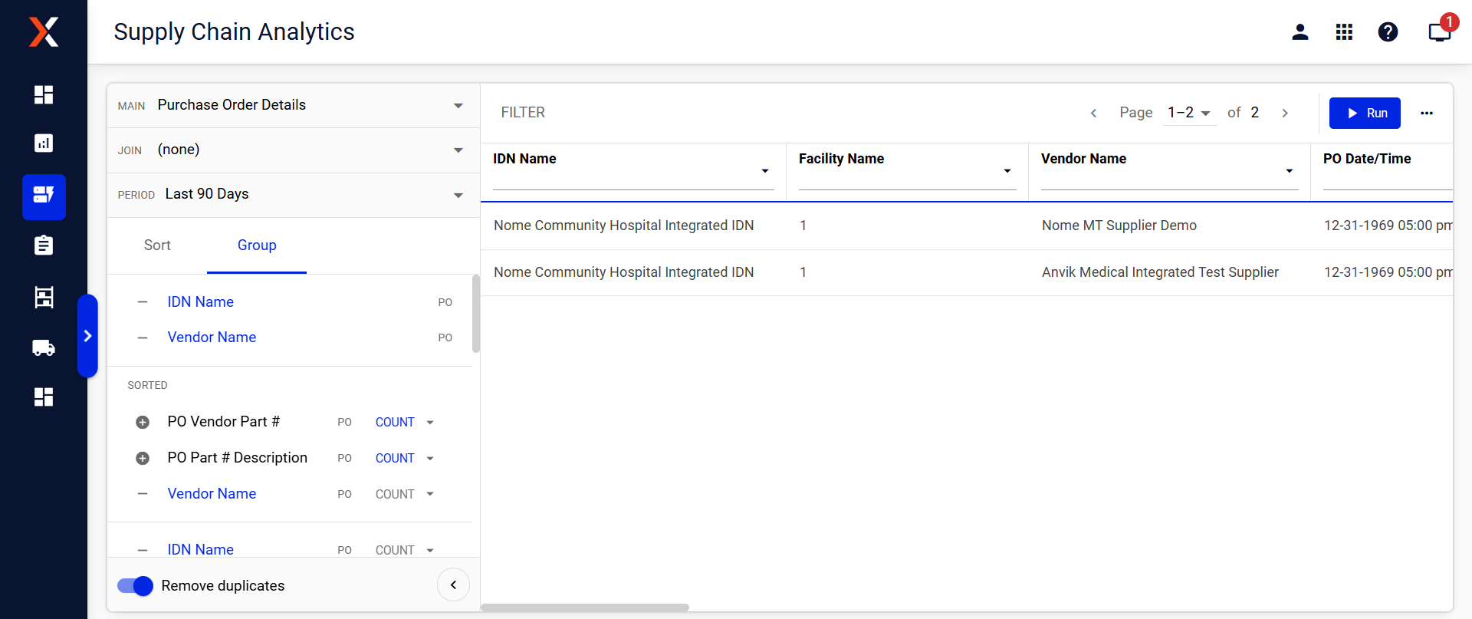Click the FILTER label
Image resolution: width=1472 pixels, height=619 pixels.
(x=523, y=113)
